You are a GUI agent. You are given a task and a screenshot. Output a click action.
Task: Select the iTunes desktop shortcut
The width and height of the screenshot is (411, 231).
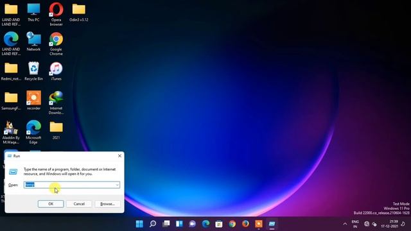(56, 71)
